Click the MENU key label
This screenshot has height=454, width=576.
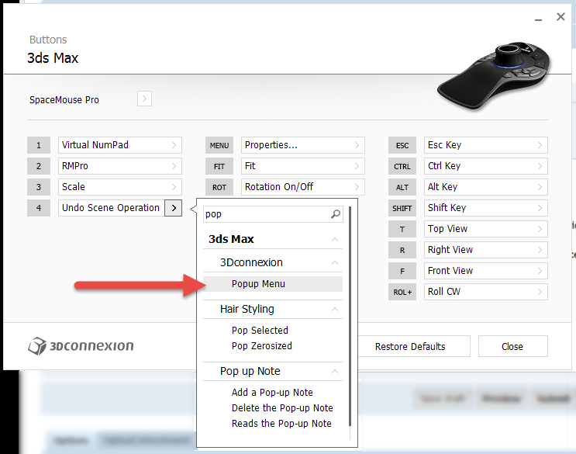[219, 145]
